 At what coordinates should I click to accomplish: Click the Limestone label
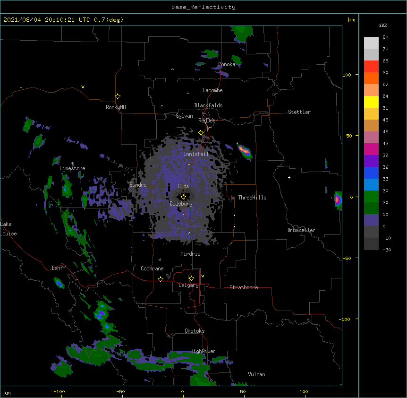(x=72, y=168)
